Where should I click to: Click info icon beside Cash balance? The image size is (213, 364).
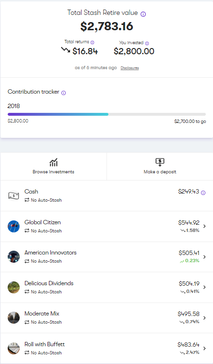pyautogui.click(x=203, y=193)
